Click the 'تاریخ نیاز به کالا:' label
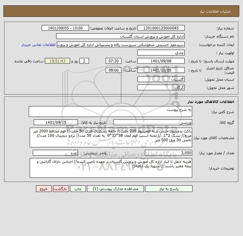This screenshot has height=236, width=243. point(94,123)
